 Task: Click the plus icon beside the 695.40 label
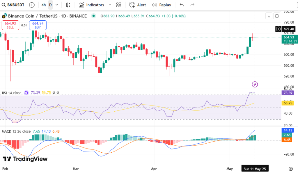pyautogui.click(x=278, y=29)
